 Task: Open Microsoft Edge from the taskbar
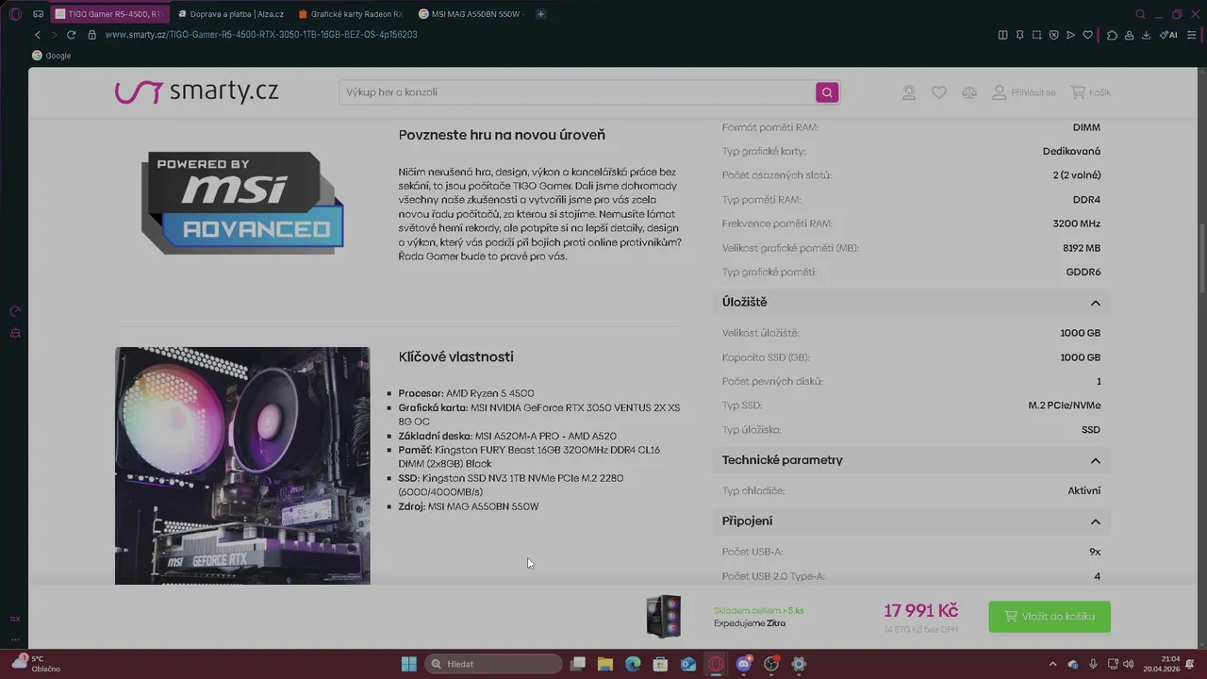633,664
